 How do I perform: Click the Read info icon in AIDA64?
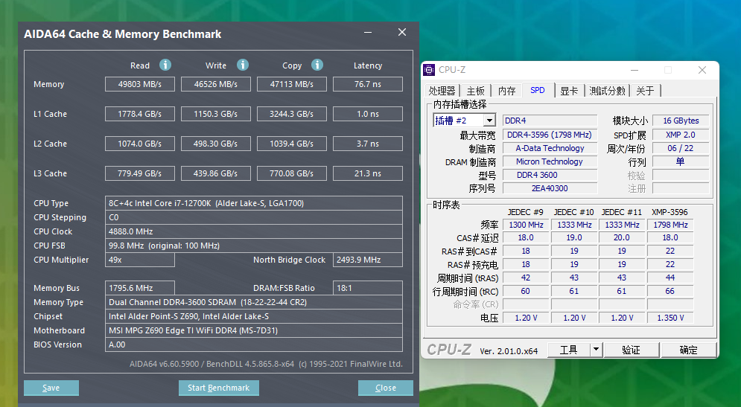point(165,65)
